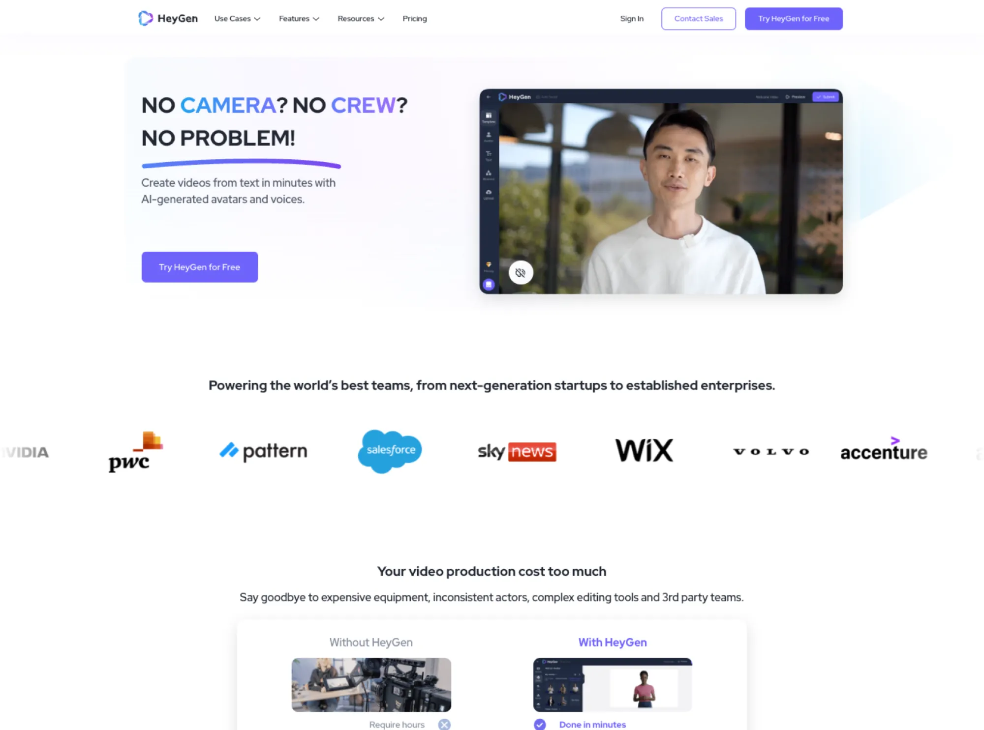Click Contact Sales button
984x730 pixels.
click(698, 18)
